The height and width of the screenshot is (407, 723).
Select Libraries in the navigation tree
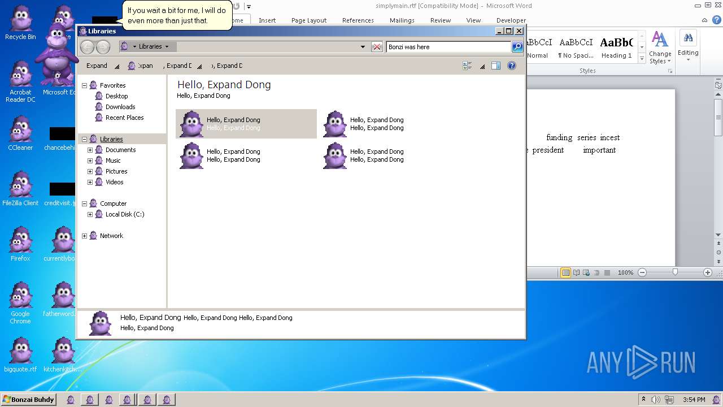[111, 139]
